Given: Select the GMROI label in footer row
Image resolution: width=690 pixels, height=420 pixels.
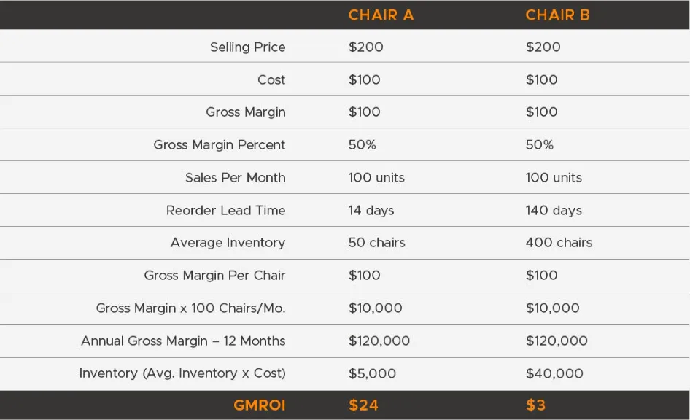Looking at the screenshot, I should coord(259,405).
